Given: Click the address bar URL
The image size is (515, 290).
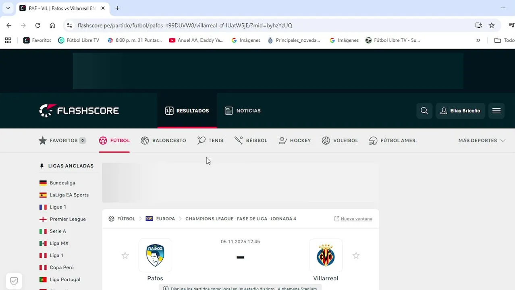Looking at the screenshot, I should (185, 25).
